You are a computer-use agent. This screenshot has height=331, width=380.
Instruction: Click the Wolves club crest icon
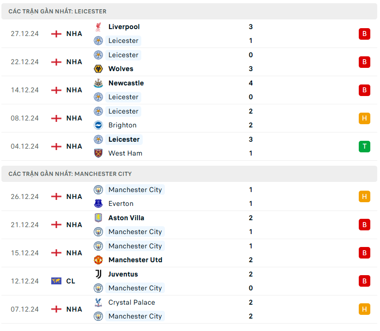coord(98,69)
